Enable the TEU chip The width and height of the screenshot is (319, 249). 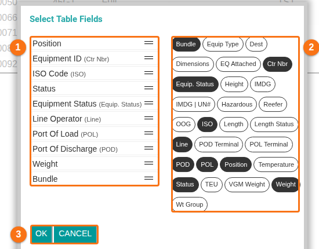(x=212, y=184)
